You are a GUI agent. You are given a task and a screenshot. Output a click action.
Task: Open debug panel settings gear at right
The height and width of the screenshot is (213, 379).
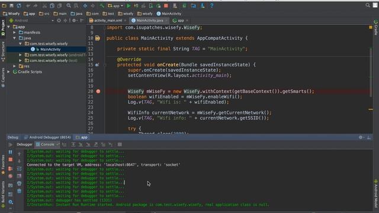point(361,137)
